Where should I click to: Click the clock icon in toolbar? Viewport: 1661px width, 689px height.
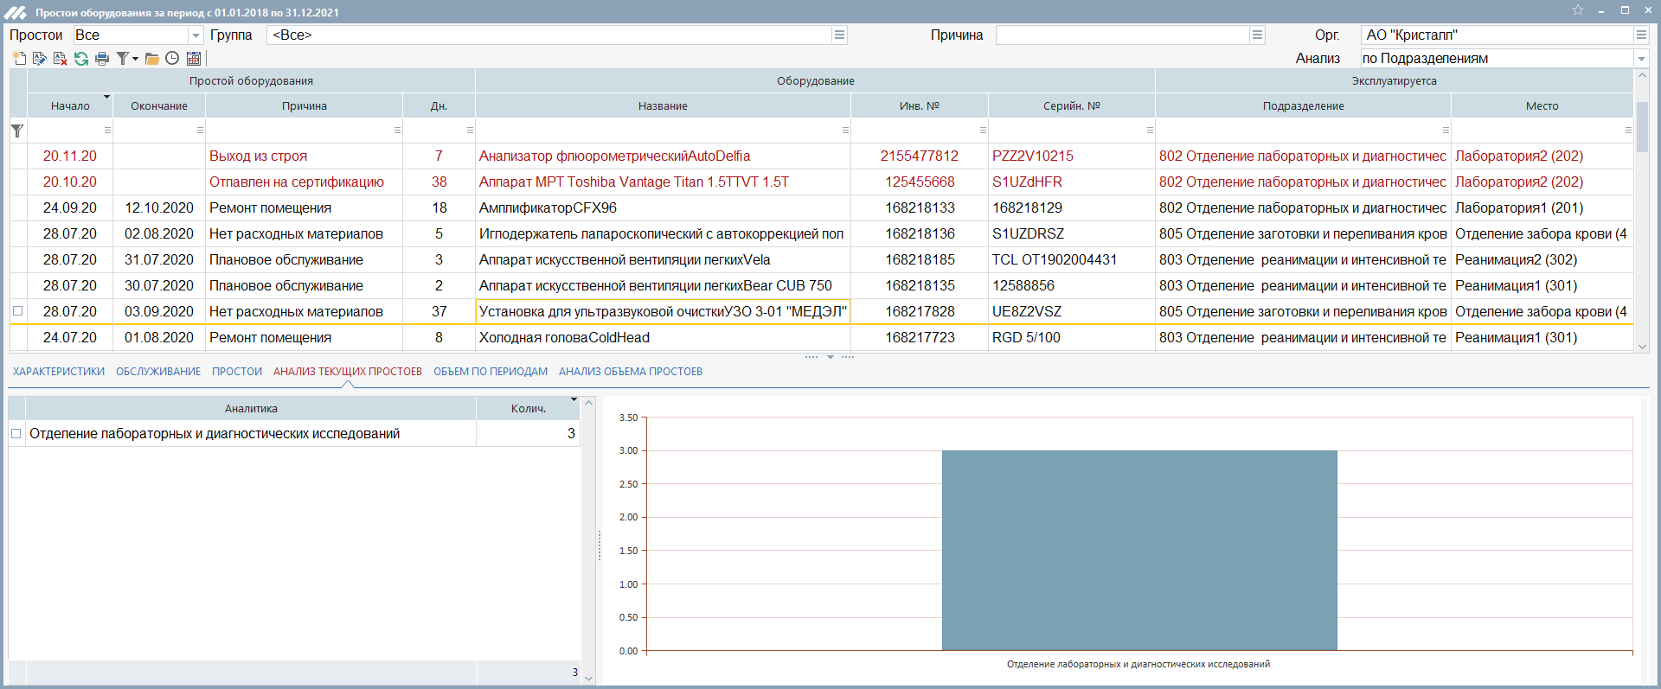click(172, 59)
